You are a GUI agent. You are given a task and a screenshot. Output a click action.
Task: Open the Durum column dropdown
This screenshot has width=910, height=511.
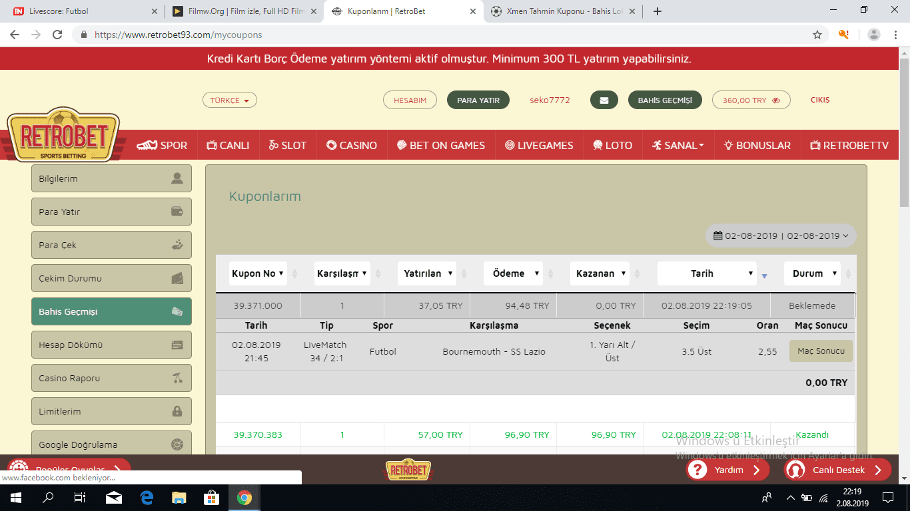click(812, 273)
